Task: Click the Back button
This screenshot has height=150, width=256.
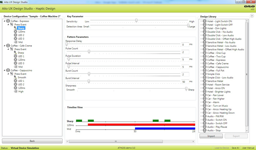Action: (x=32, y=141)
